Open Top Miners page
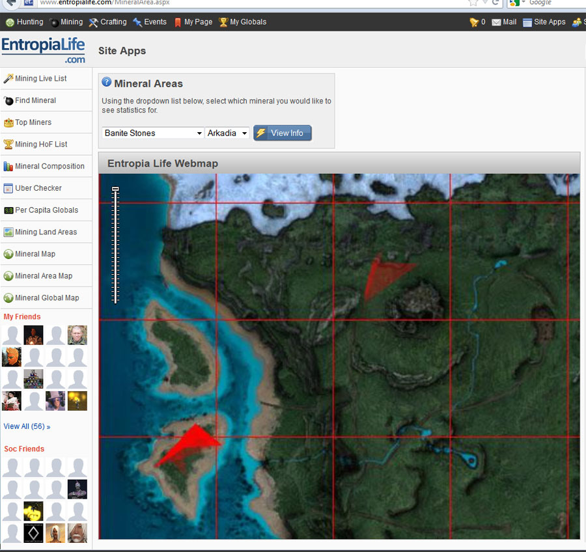The width and height of the screenshot is (586, 552). pos(33,122)
